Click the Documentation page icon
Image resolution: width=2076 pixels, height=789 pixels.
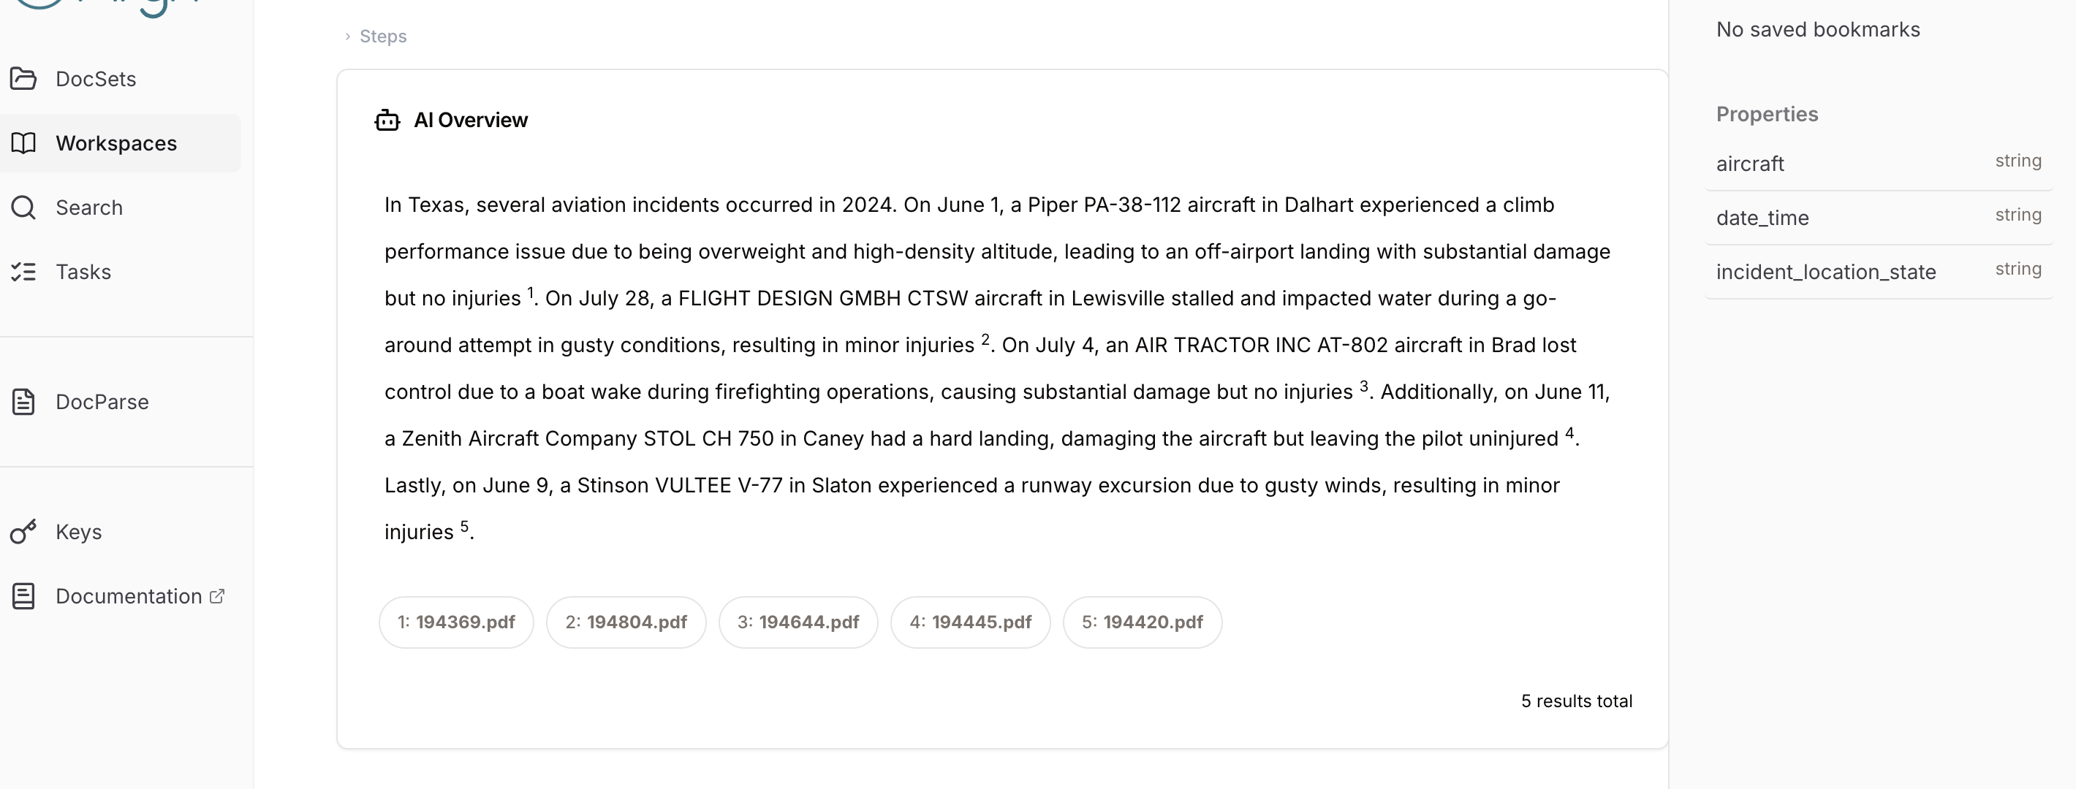(x=23, y=596)
